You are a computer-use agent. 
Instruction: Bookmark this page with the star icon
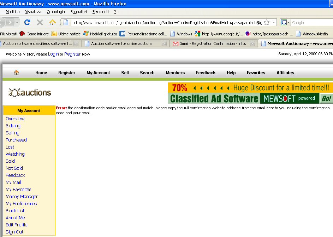[x=267, y=22]
